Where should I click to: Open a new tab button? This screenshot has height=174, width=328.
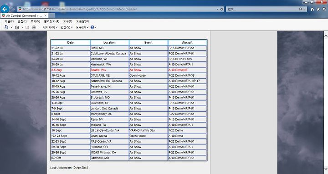(x=51, y=15)
